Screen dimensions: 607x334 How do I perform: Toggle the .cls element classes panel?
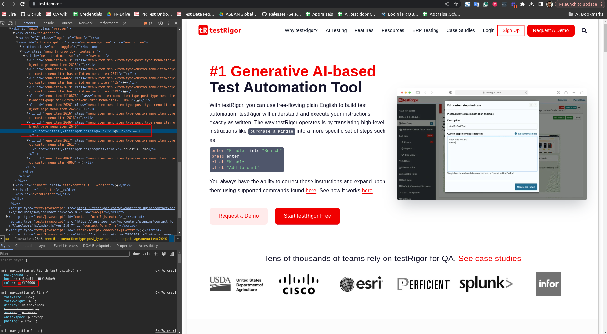[x=147, y=254]
